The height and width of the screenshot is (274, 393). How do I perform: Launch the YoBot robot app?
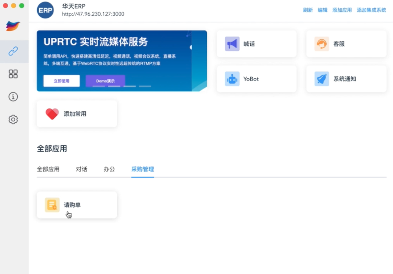click(257, 79)
